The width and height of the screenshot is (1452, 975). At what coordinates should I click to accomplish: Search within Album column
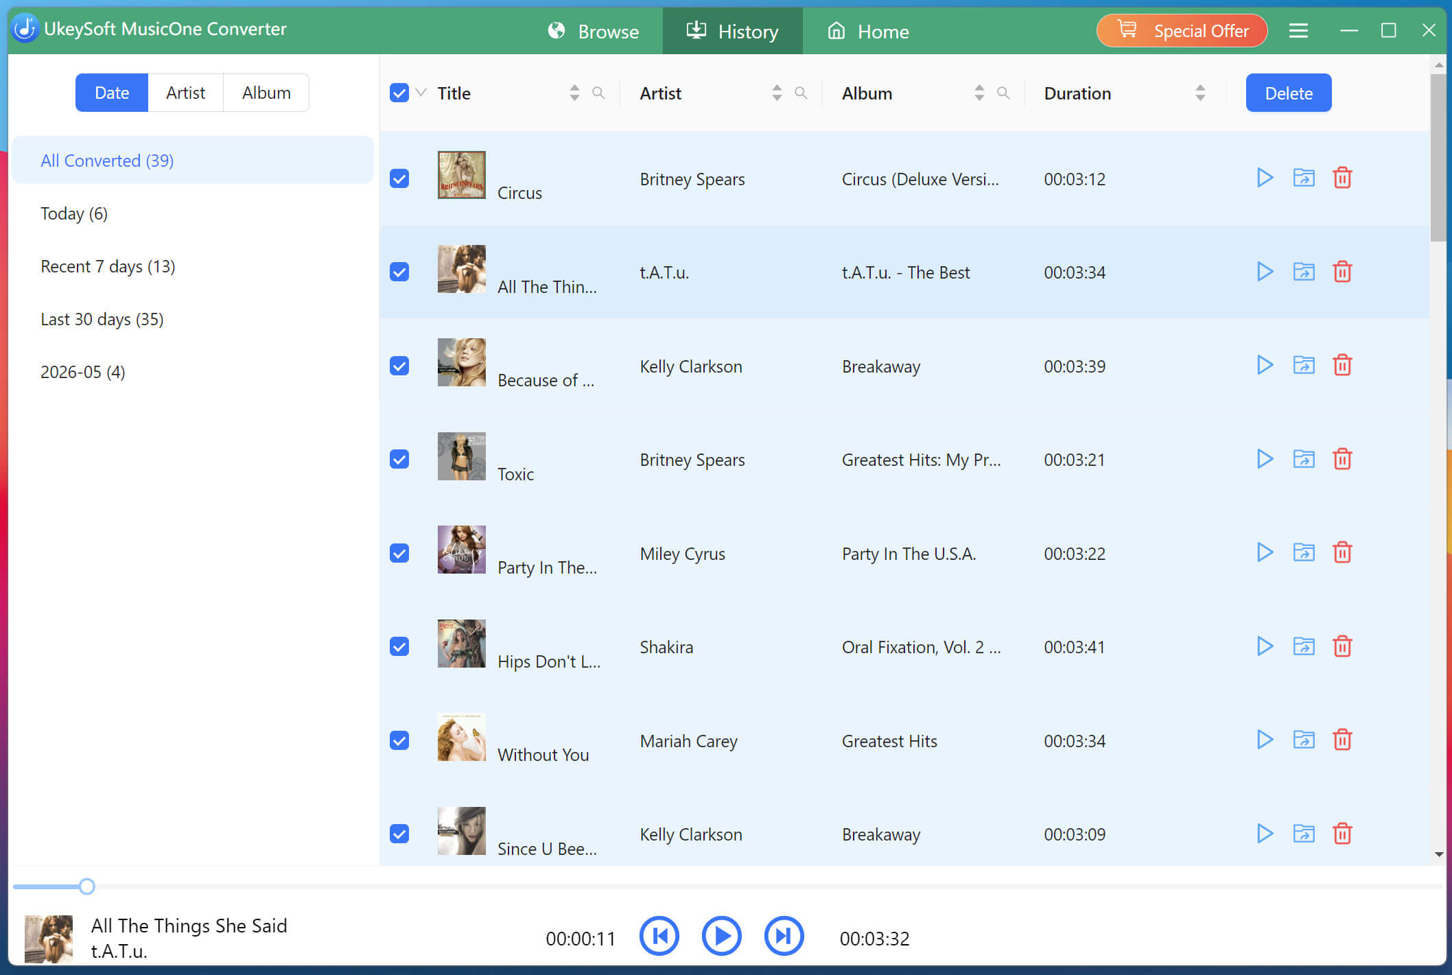pos(1003,93)
